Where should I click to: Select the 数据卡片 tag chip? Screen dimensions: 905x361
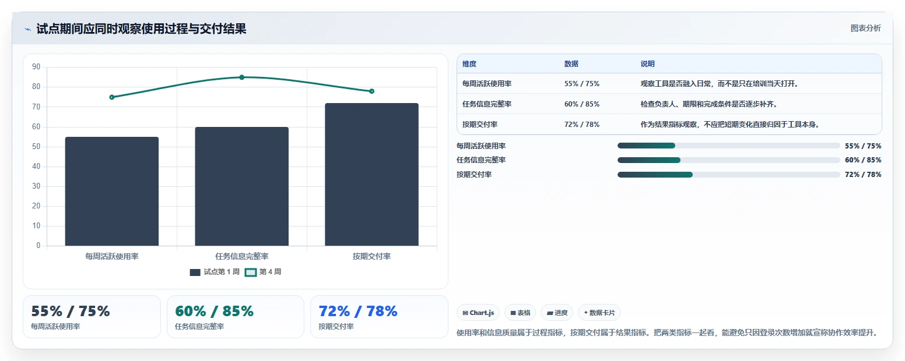click(x=599, y=313)
